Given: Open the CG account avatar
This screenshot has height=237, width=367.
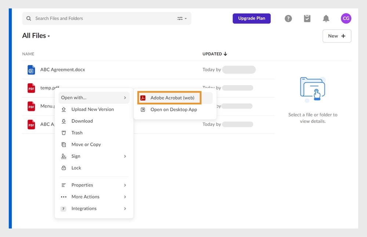Looking at the screenshot, I should [345, 18].
